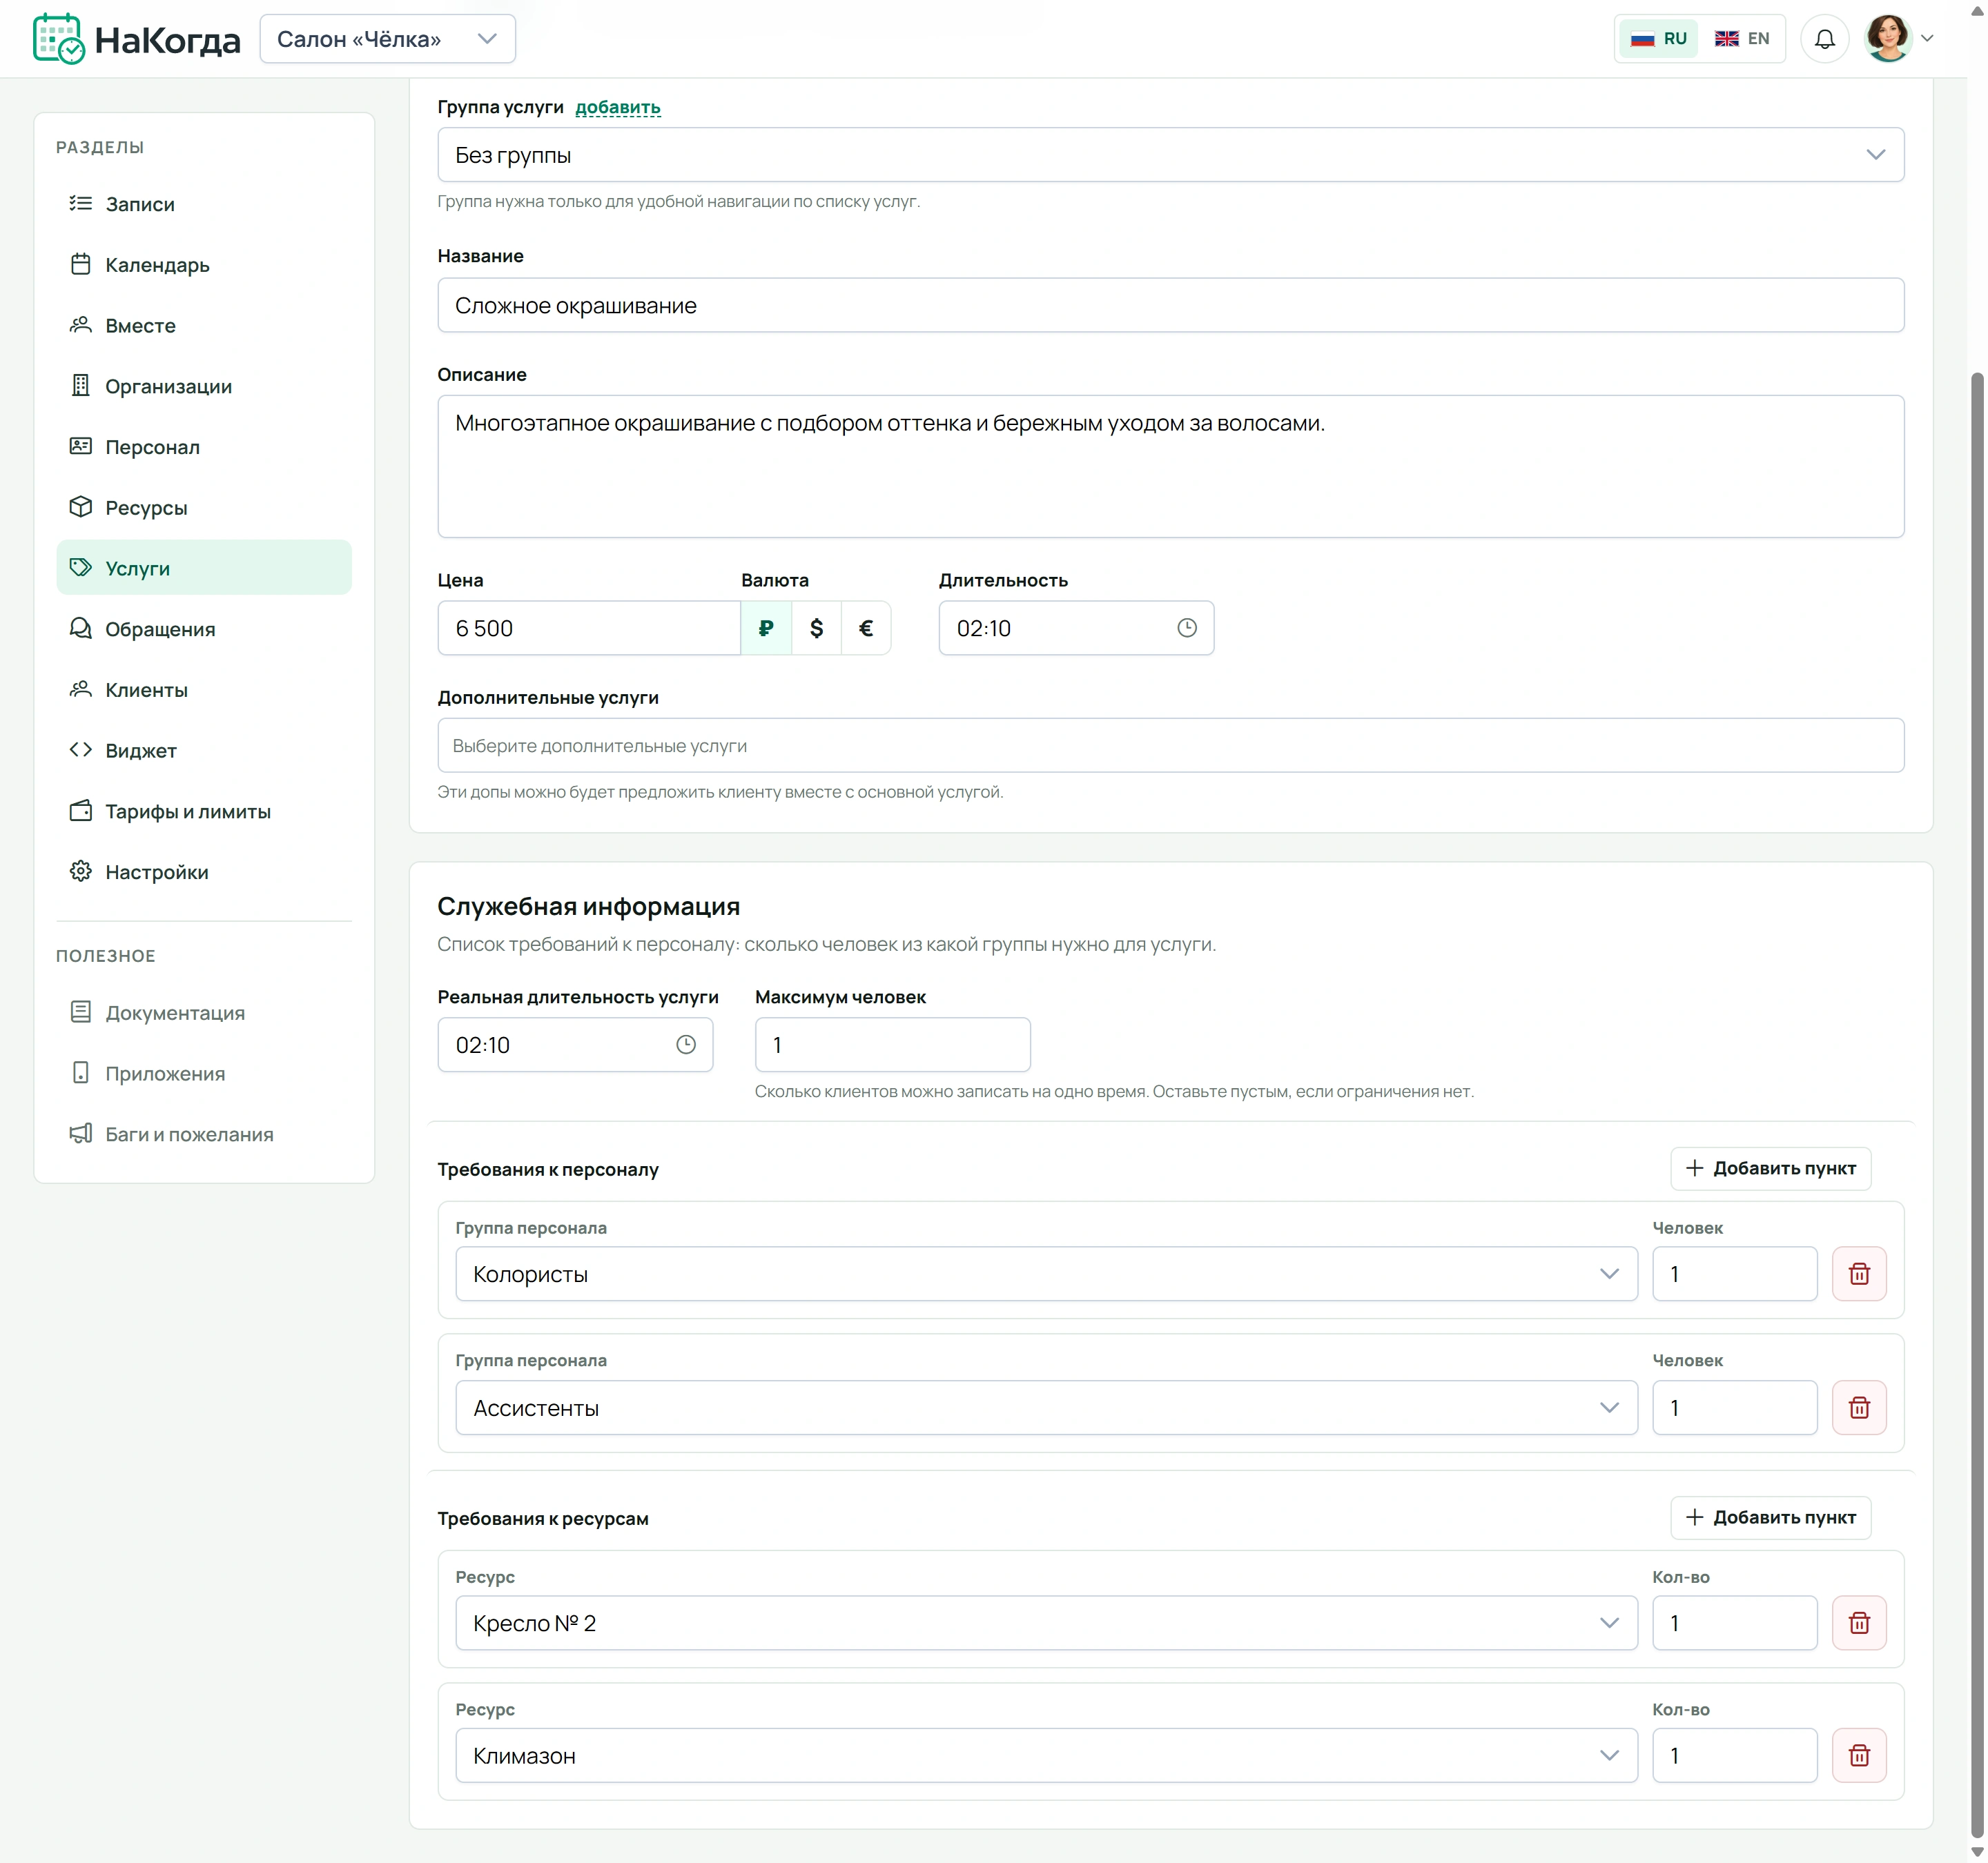
Task: Go to Обращения section
Action: tap(204, 629)
